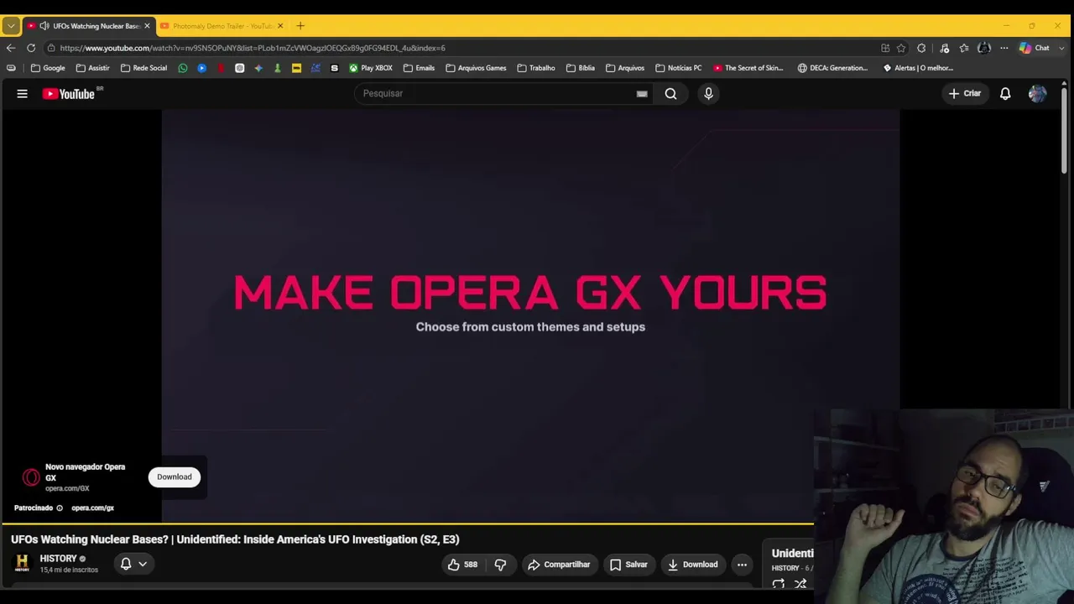The height and width of the screenshot is (604, 1074).
Task: Open the Rede Social bookmarks folder
Action: point(143,68)
